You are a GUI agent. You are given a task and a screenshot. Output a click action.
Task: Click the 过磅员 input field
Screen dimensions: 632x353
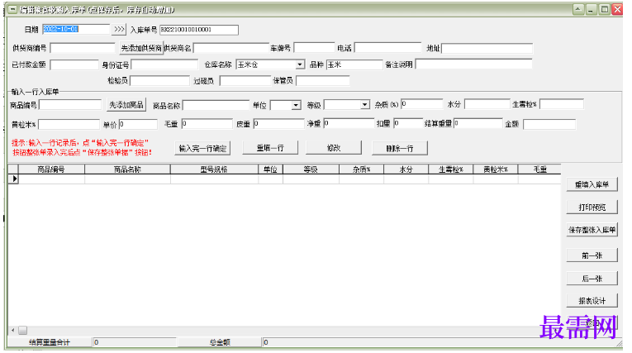[x=245, y=81]
